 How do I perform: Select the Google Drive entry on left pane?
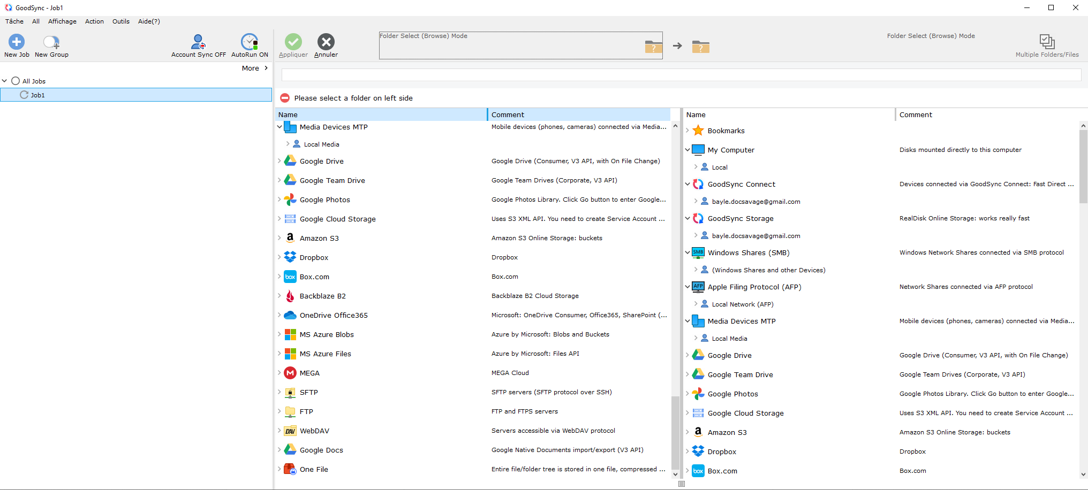click(321, 160)
